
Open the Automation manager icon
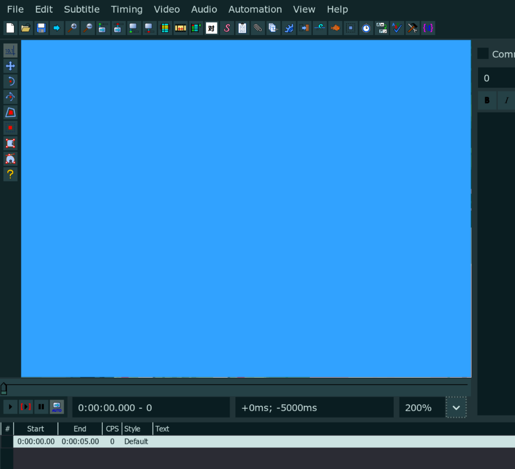[289, 28]
